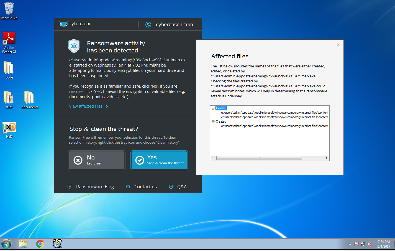Select the 'Created' tree item

221,121
